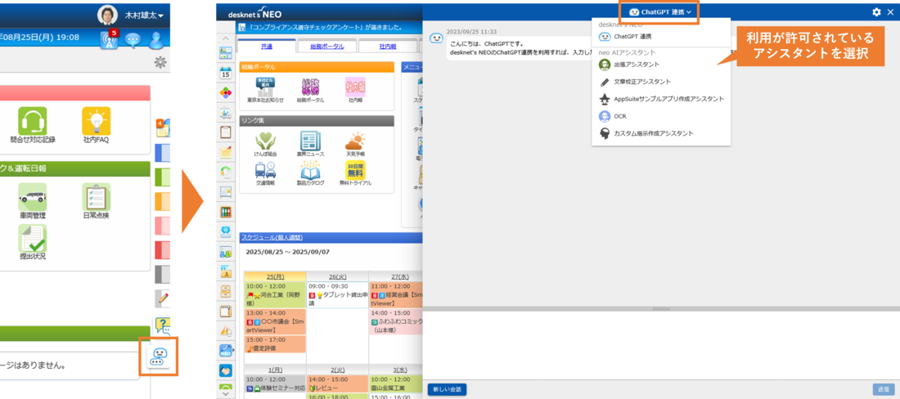900x399 pixels.
Task: Select 出張アシスタント from the assistant list
Action: [x=636, y=65]
